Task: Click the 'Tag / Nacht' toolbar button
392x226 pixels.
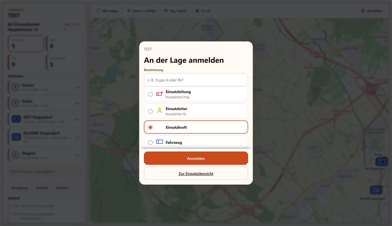Action: tap(175, 11)
